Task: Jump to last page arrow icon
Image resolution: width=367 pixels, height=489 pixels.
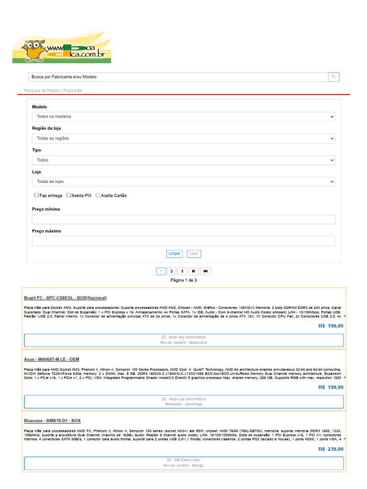Action: (205, 271)
